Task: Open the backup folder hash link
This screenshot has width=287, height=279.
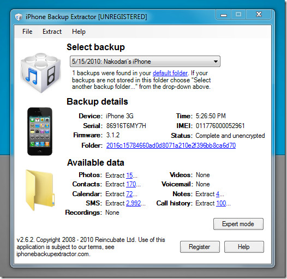Action: tap(171, 145)
